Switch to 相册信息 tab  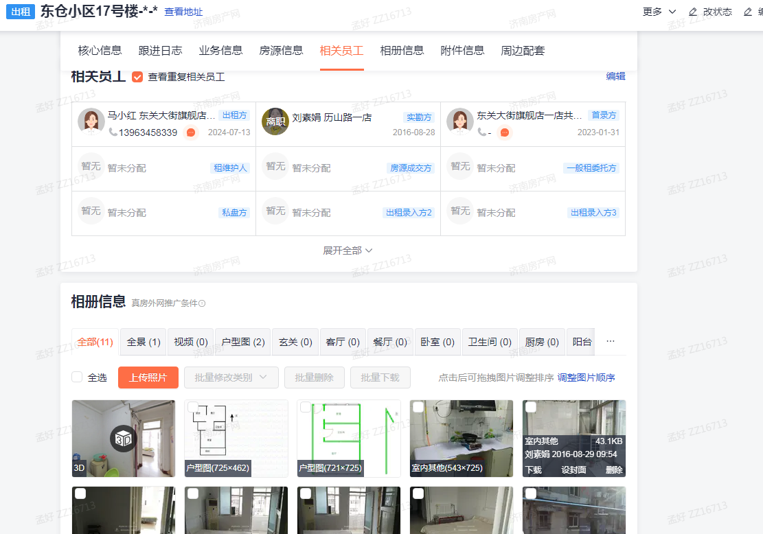tap(402, 51)
